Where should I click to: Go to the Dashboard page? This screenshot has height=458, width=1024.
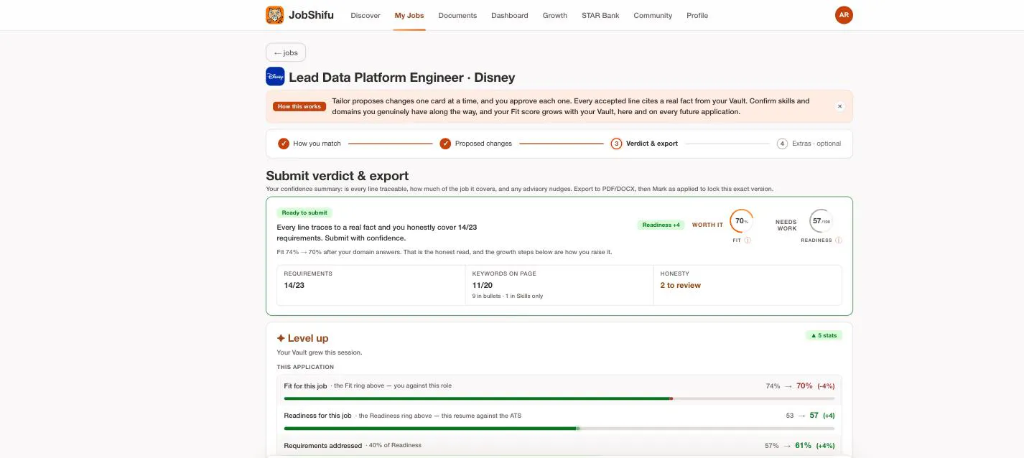point(510,15)
